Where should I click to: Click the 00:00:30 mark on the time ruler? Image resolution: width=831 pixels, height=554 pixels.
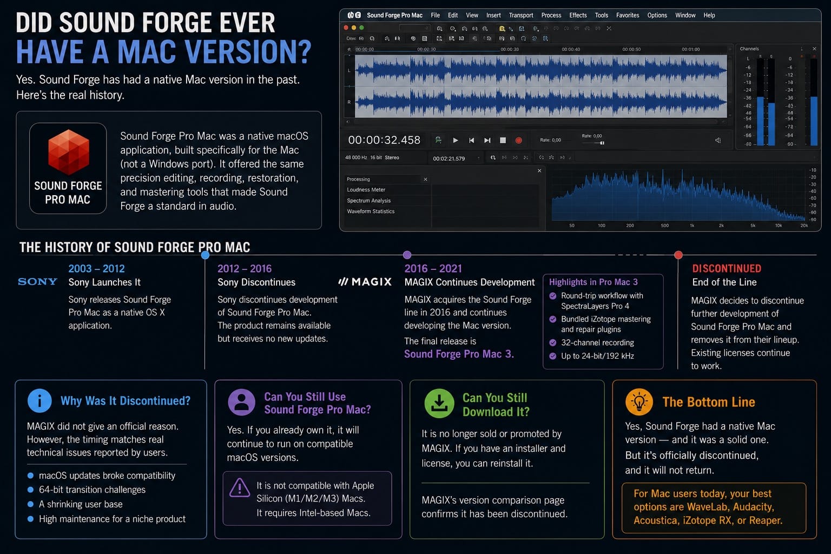coord(510,49)
